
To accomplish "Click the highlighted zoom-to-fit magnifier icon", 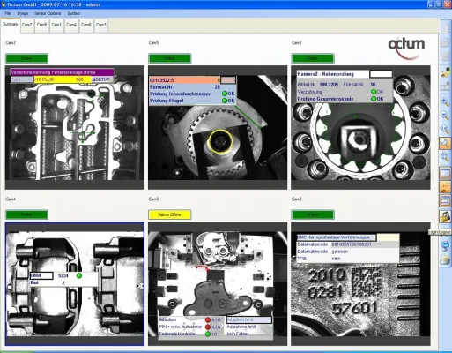I will pos(445,143).
